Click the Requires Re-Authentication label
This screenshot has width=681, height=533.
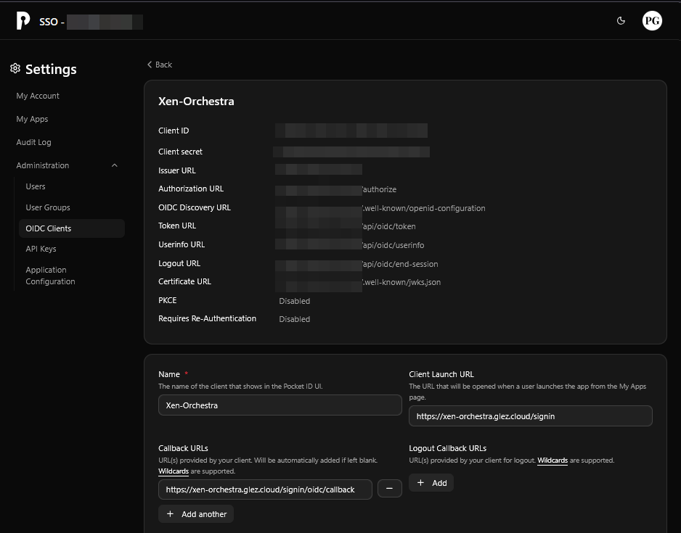(207, 318)
